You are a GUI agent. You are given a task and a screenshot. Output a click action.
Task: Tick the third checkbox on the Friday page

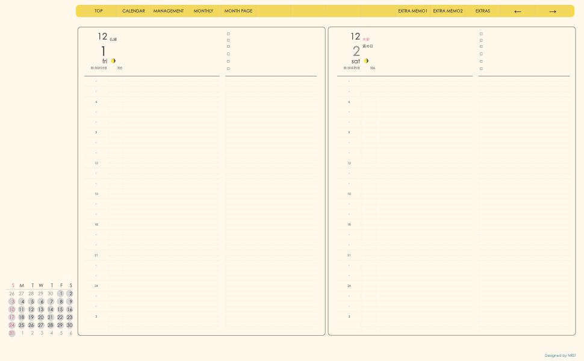pyautogui.click(x=228, y=46)
